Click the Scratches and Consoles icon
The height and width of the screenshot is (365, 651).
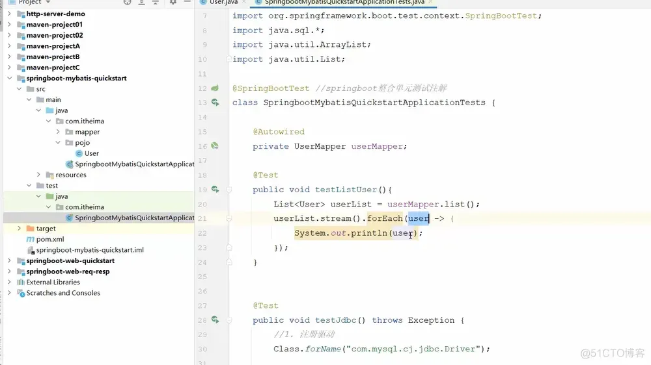21,293
